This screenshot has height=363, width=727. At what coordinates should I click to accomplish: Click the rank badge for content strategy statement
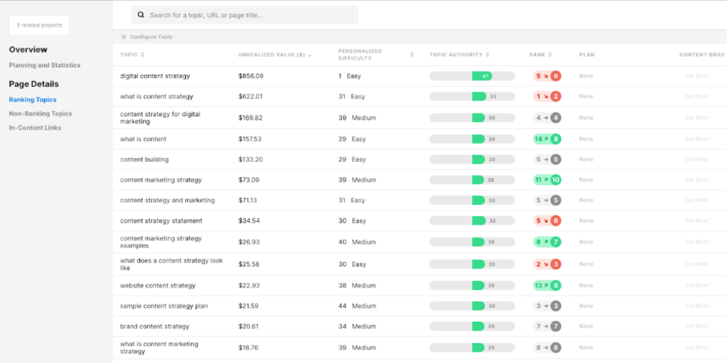pyautogui.click(x=547, y=220)
